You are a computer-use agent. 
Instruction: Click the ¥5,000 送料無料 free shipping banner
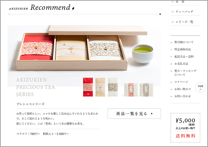[x=185, y=128]
